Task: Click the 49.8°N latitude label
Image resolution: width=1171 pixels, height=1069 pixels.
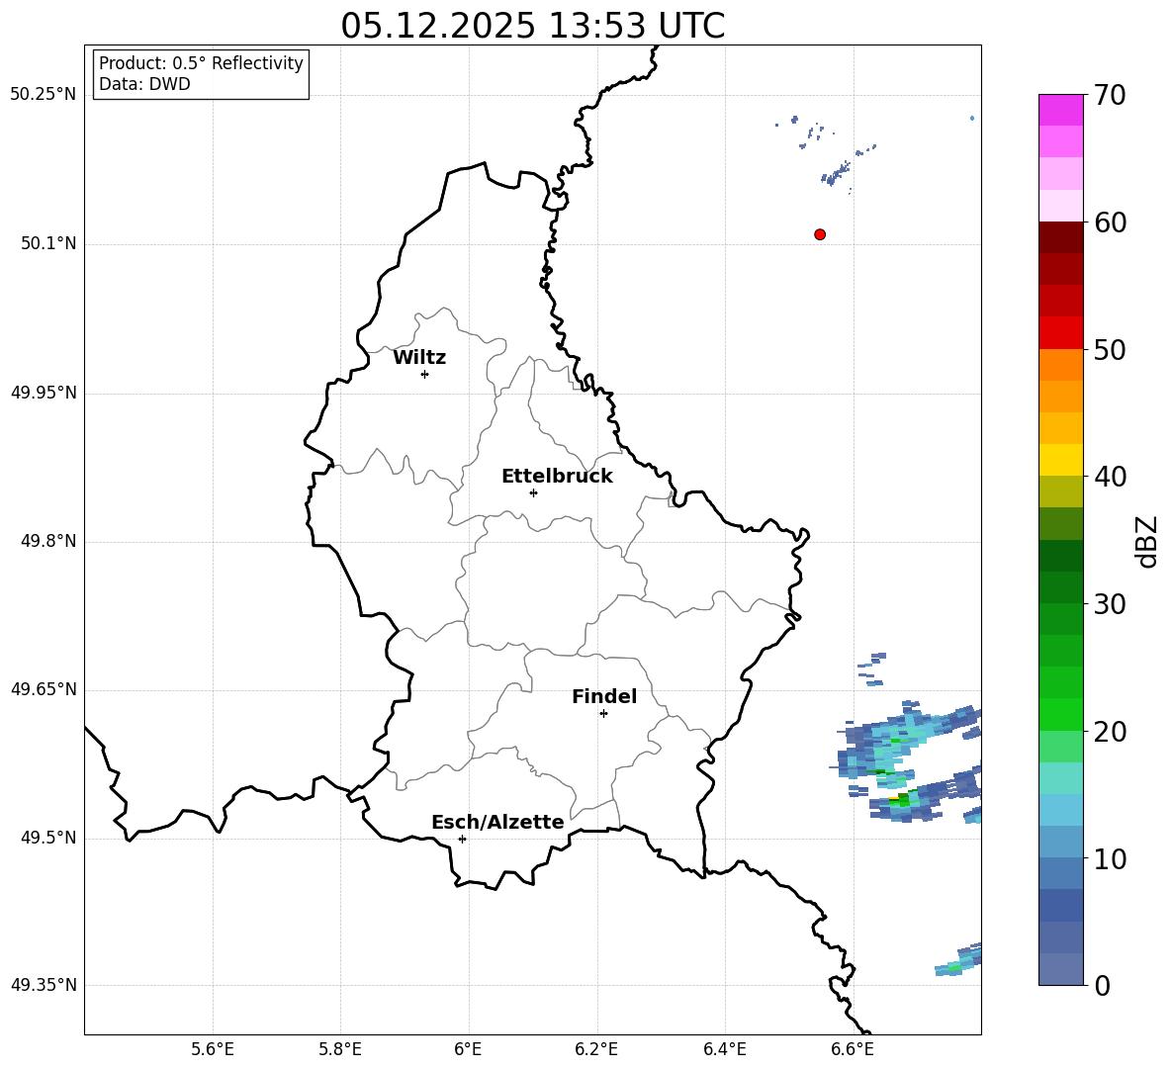Action: (48, 541)
